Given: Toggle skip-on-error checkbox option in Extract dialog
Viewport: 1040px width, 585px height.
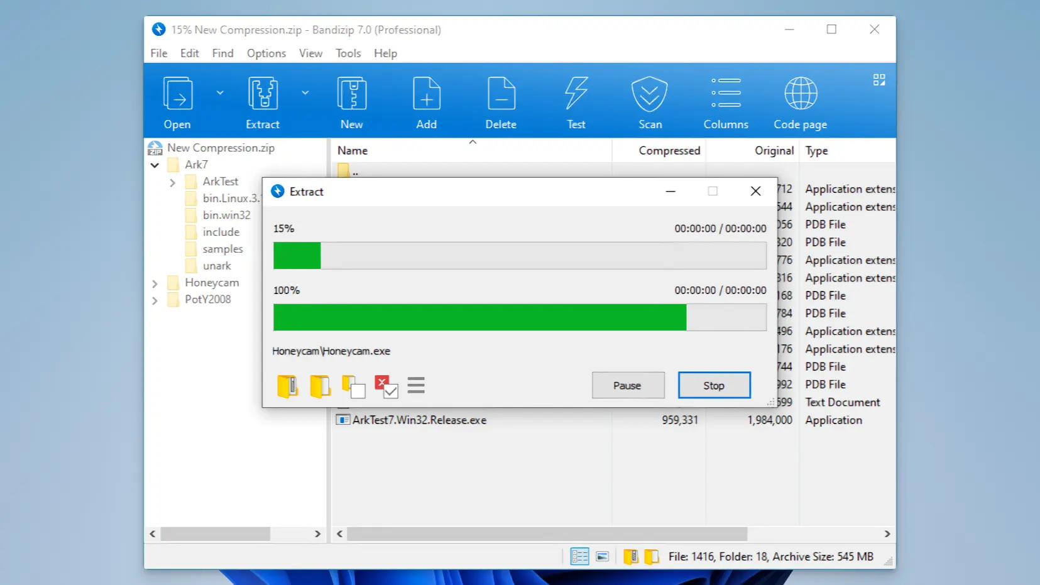Looking at the screenshot, I should [387, 385].
